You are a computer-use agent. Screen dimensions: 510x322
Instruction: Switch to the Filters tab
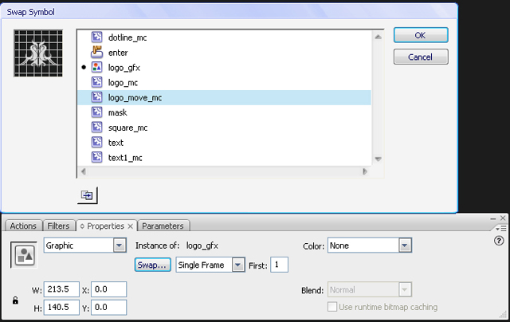pos(58,226)
